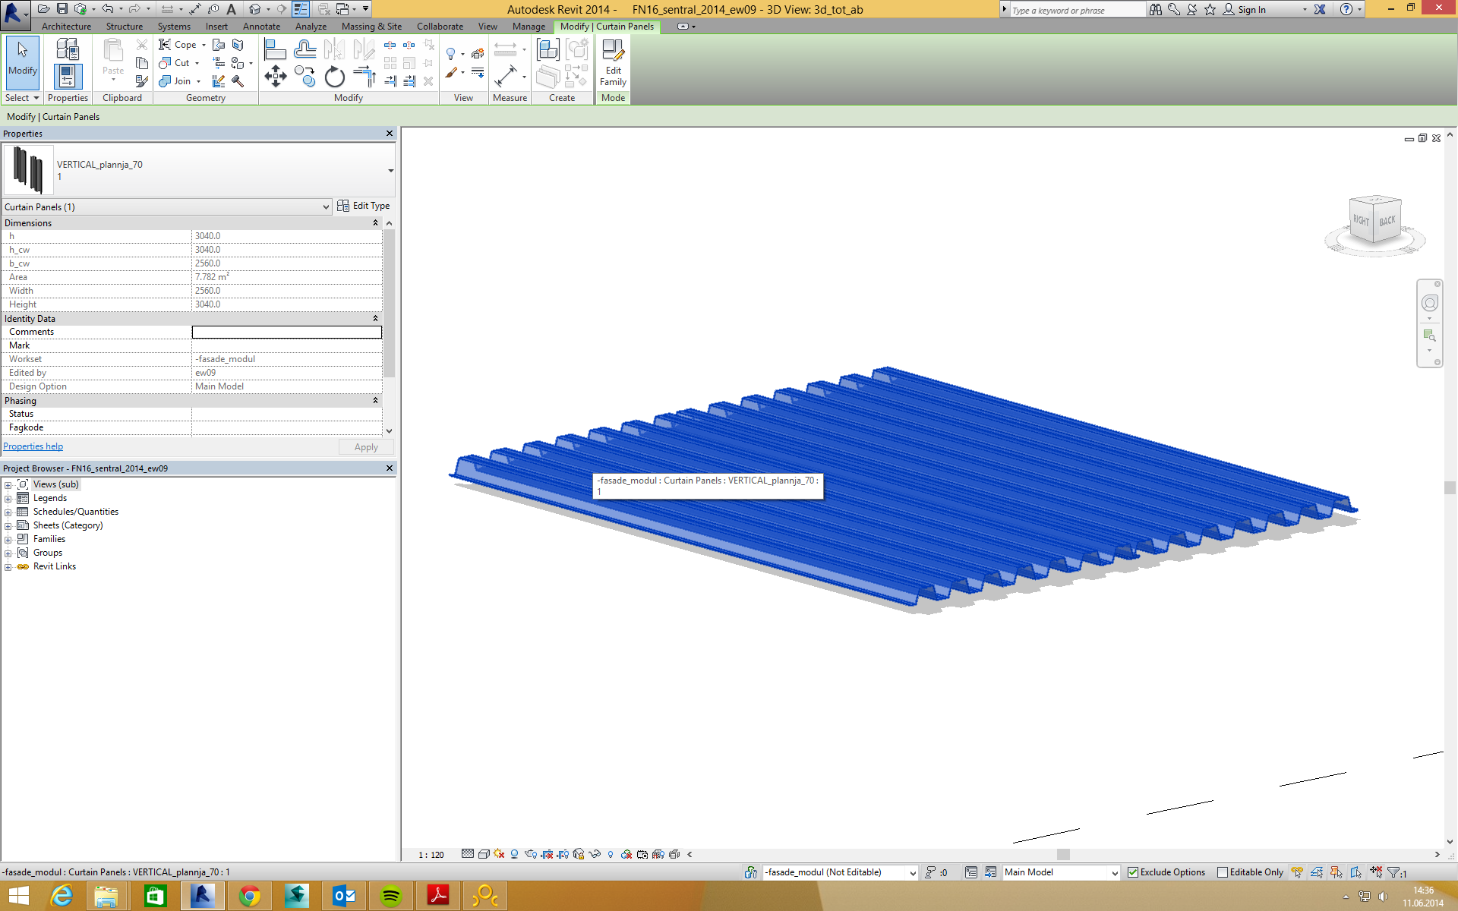Viewport: 1458px width, 911px height.
Task: Uncheck the Exclude Options checkbox
Action: 1133,872
